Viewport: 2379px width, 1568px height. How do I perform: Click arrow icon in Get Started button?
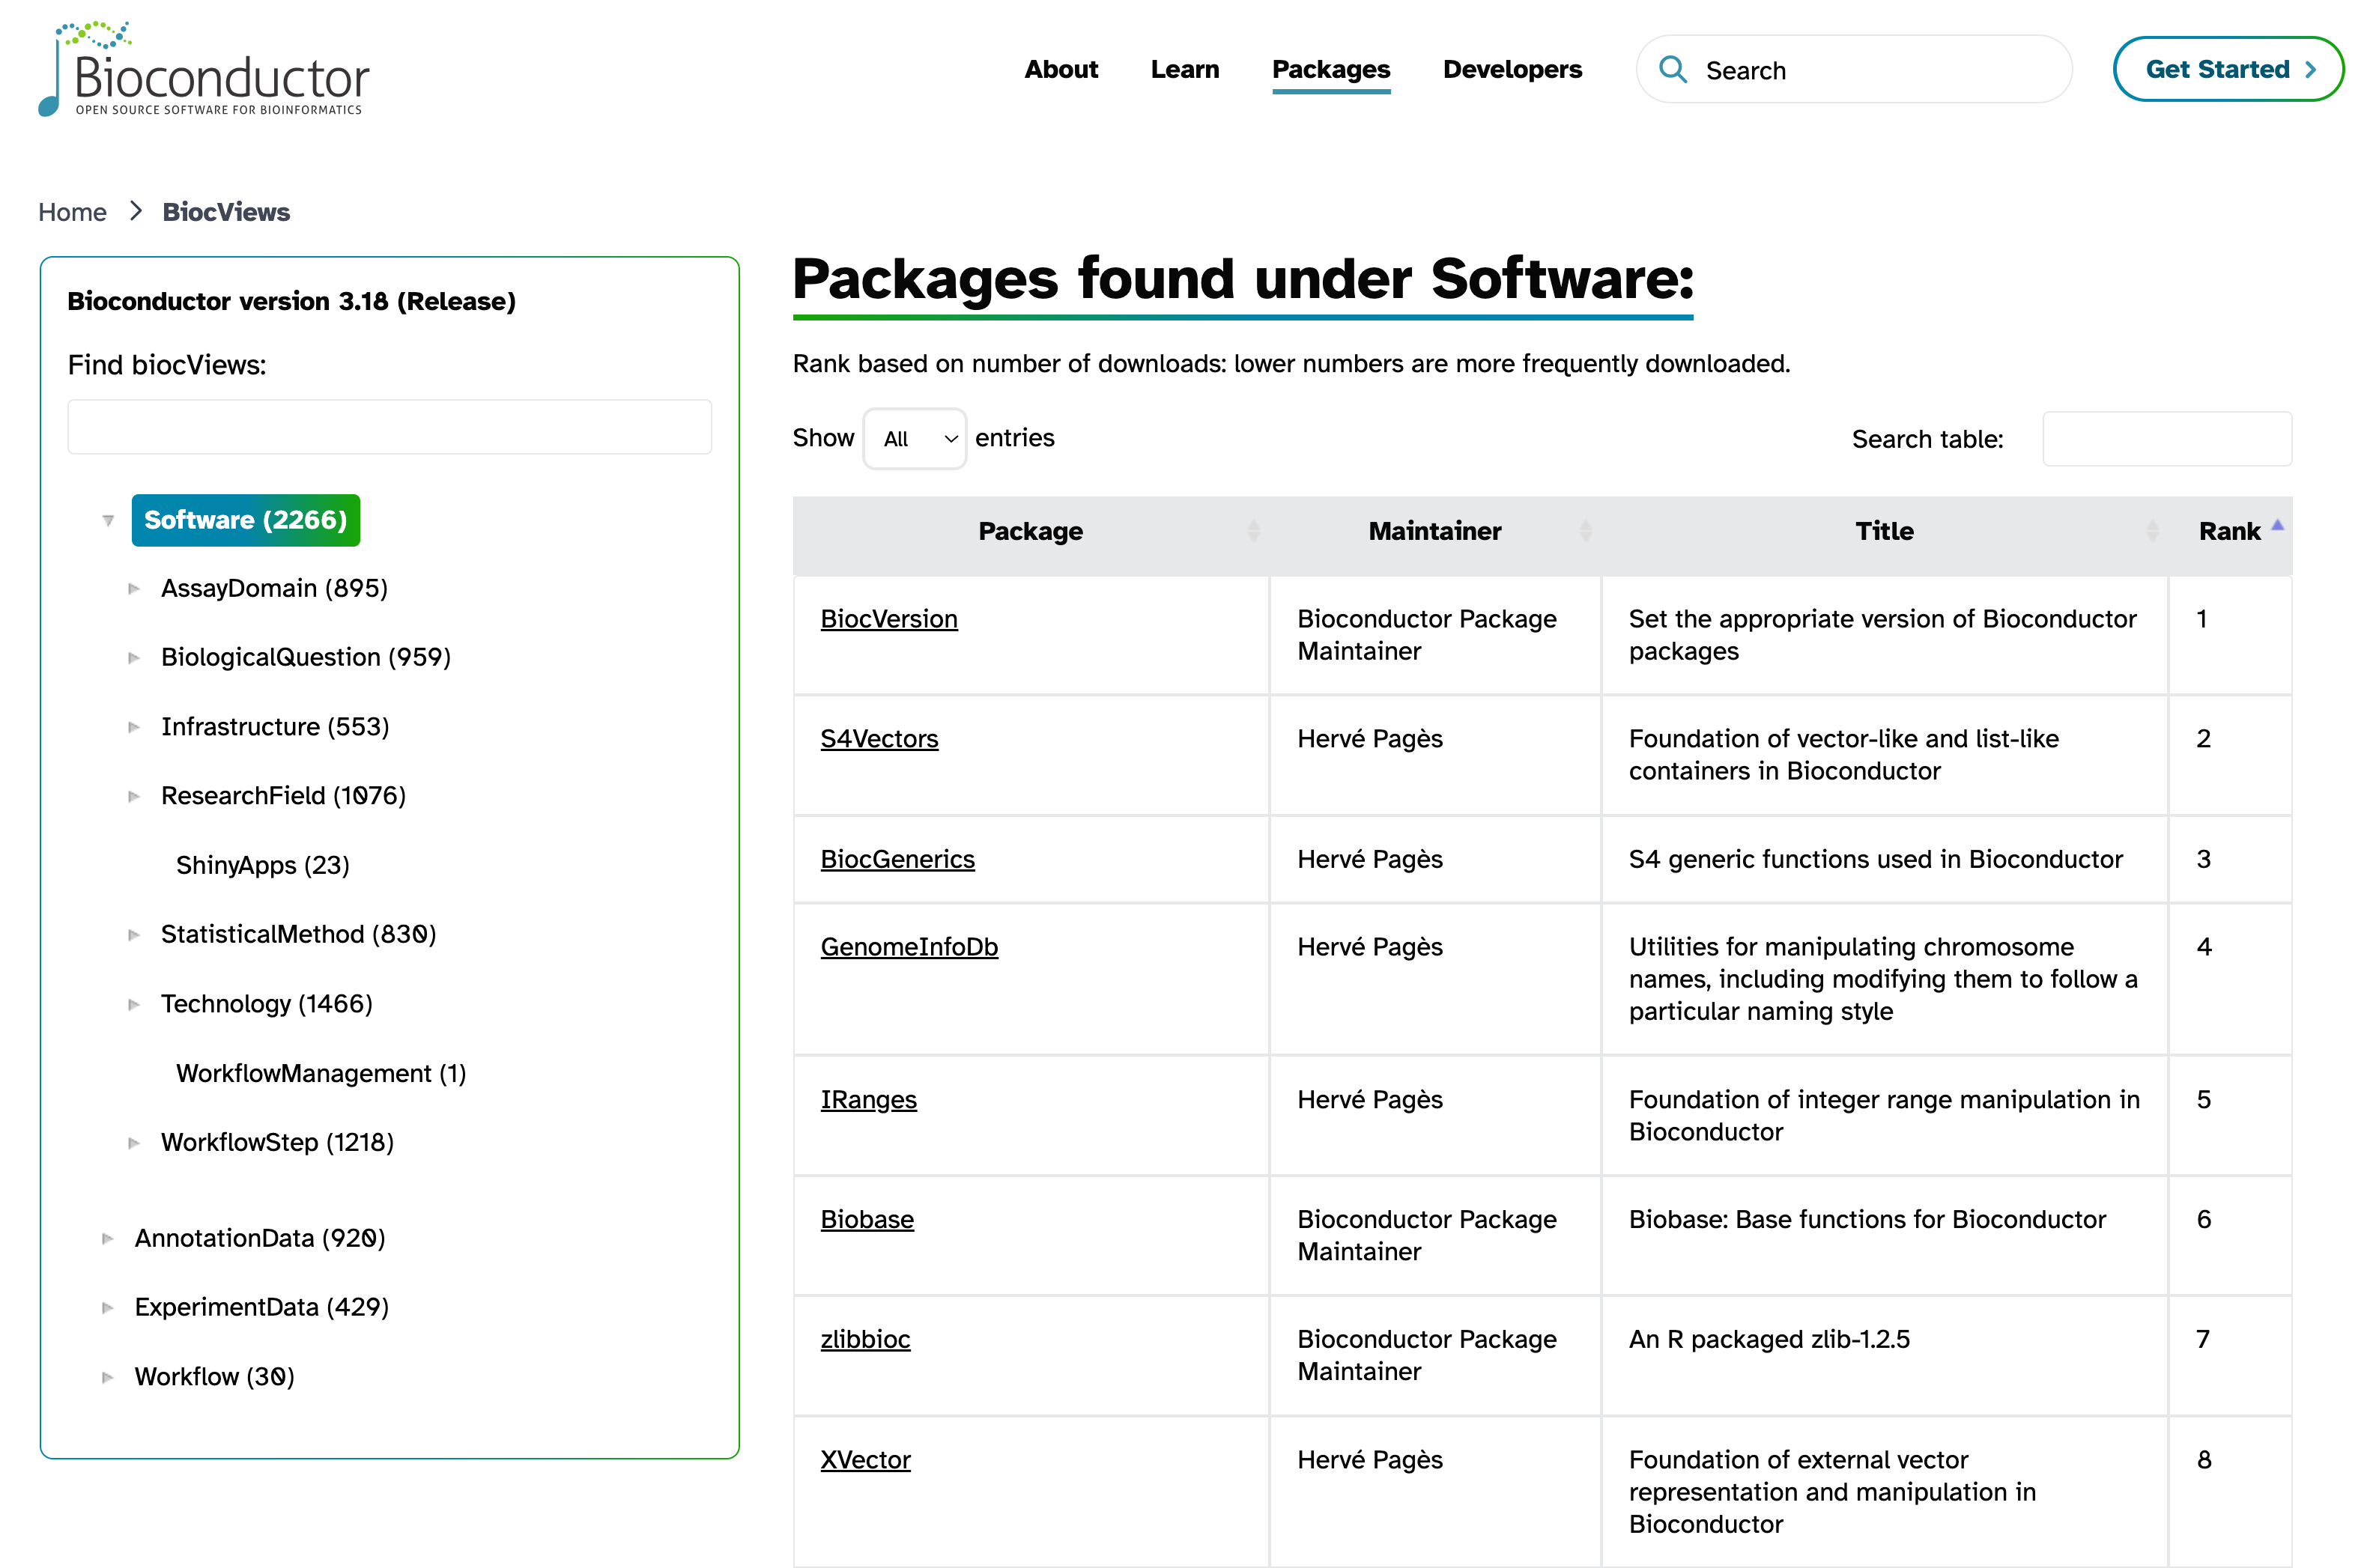click(x=2310, y=69)
